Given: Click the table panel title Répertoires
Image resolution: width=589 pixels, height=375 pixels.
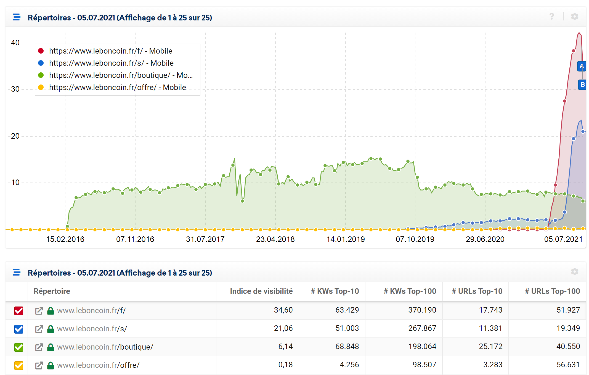Looking at the screenshot, I should 120,273.
